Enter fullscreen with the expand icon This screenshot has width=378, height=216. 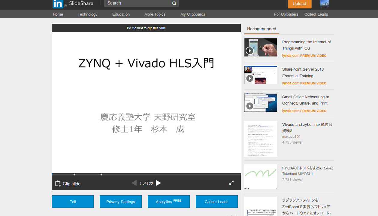231,183
